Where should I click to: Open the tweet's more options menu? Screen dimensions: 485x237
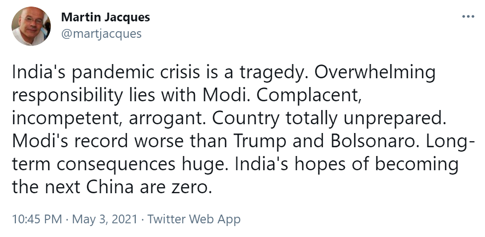(468, 16)
